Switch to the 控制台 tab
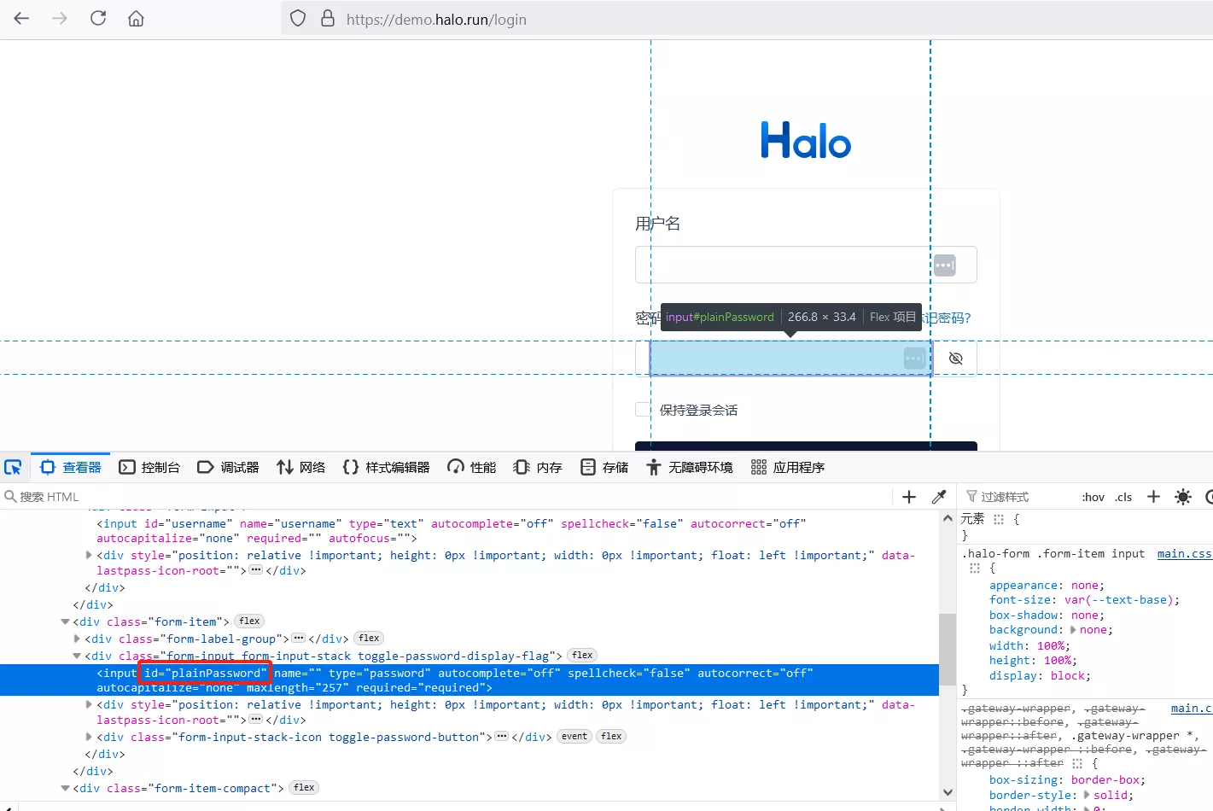This screenshot has width=1213, height=811. [149, 467]
